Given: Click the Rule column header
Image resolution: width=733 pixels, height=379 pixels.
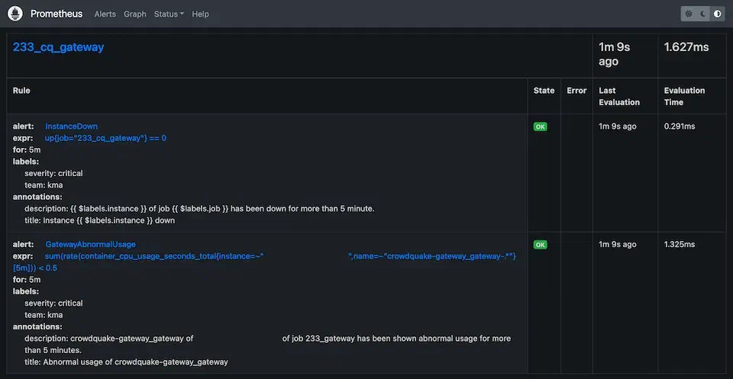Looking at the screenshot, I should [x=21, y=90].
